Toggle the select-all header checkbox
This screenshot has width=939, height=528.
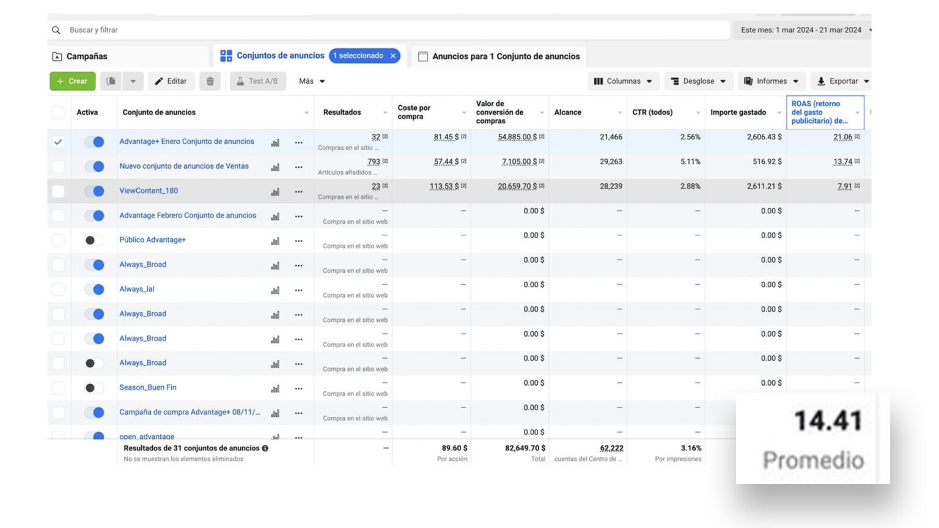pyautogui.click(x=58, y=112)
